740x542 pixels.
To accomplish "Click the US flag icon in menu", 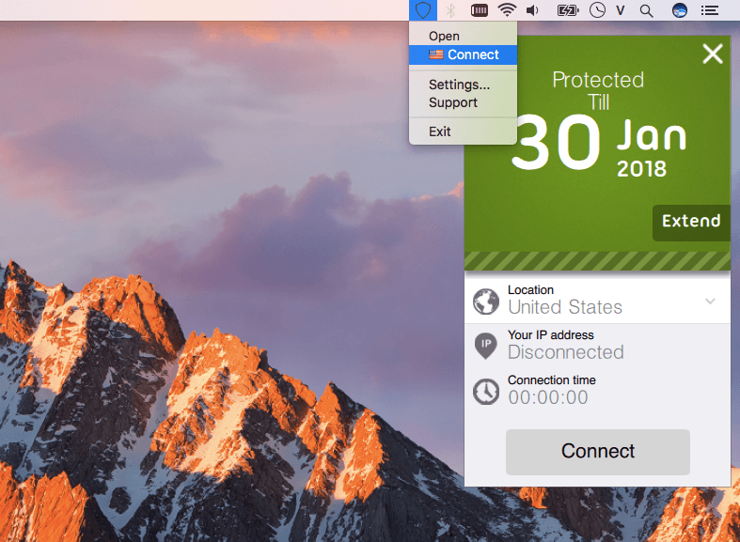I will (436, 54).
